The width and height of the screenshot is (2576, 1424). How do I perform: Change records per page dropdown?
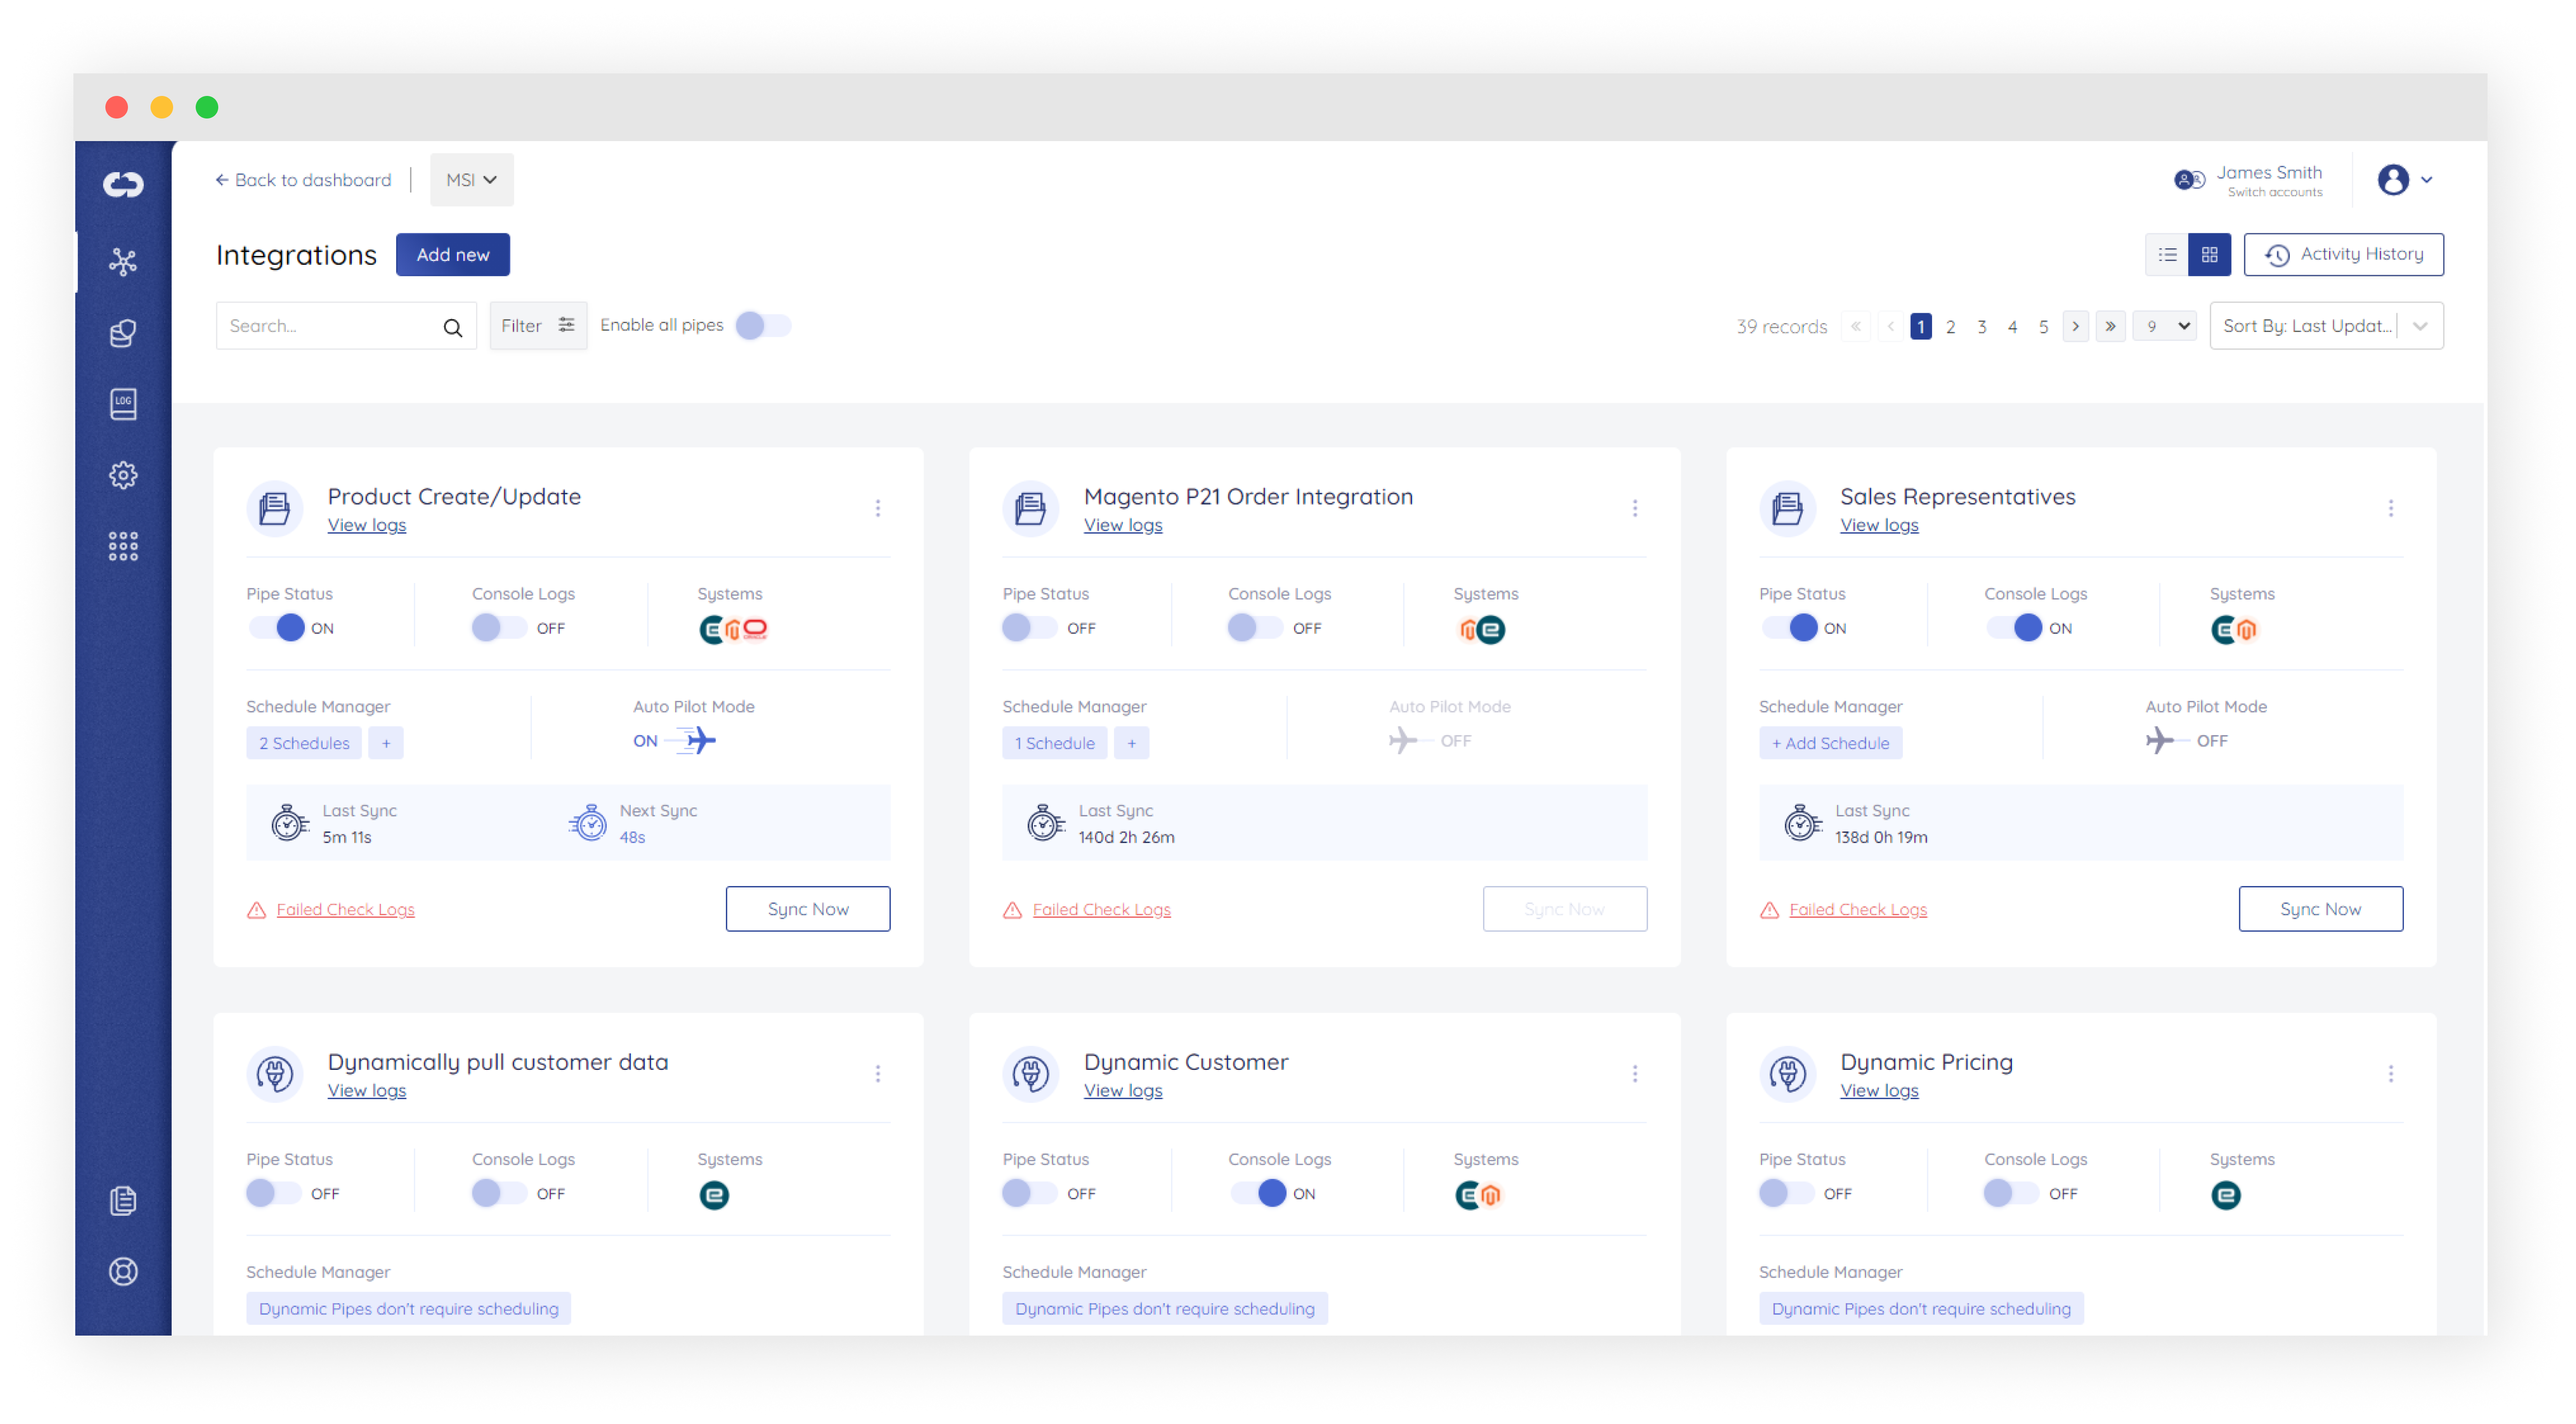(x=2165, y=326)
